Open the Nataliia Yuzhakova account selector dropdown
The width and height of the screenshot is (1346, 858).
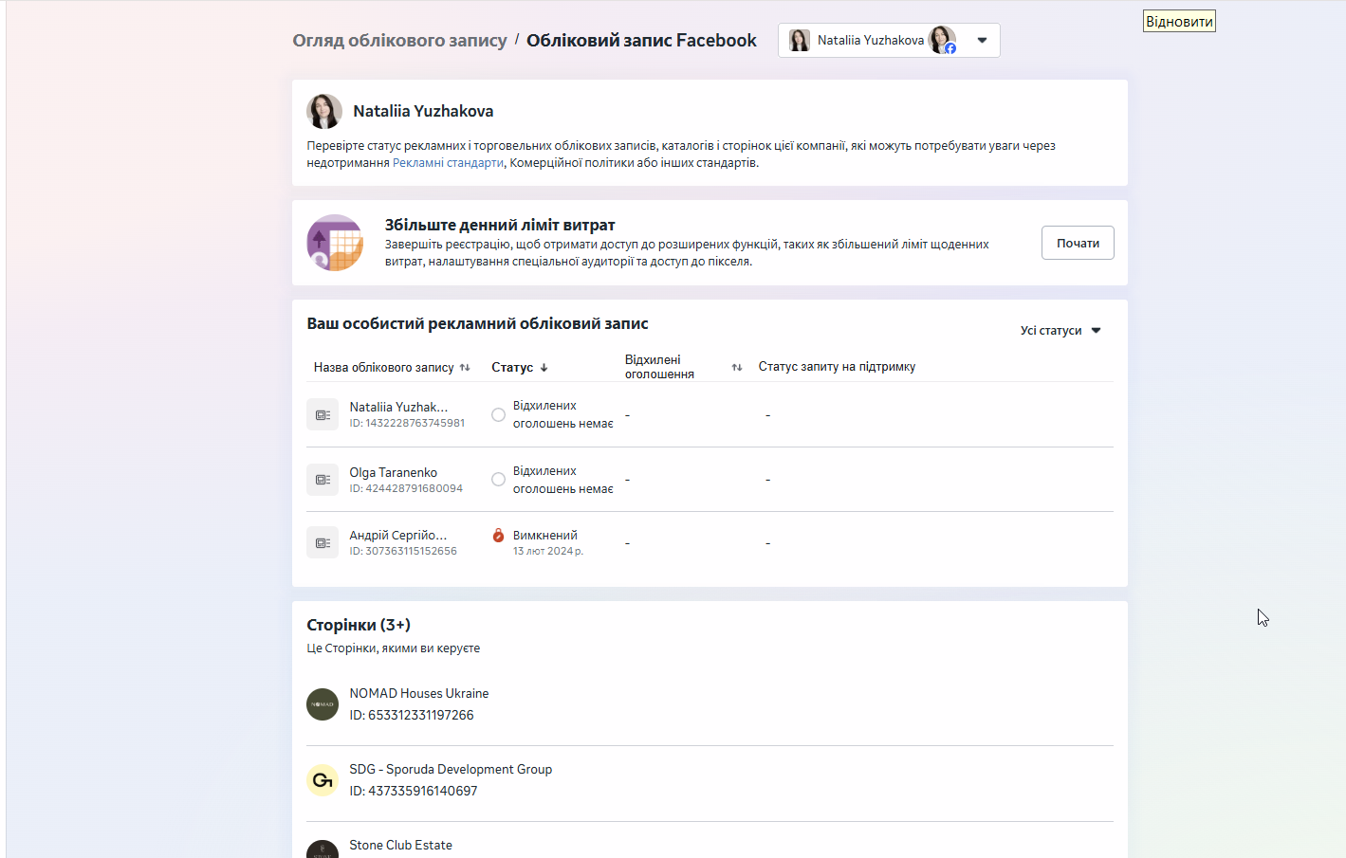[x=889, y=41]
